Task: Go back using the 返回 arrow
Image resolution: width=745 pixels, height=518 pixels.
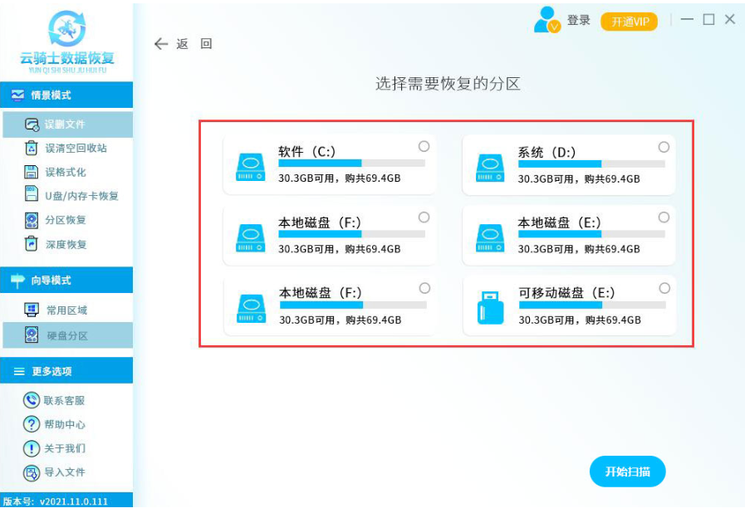Action: pyautogui.click(x=161, y=44)
